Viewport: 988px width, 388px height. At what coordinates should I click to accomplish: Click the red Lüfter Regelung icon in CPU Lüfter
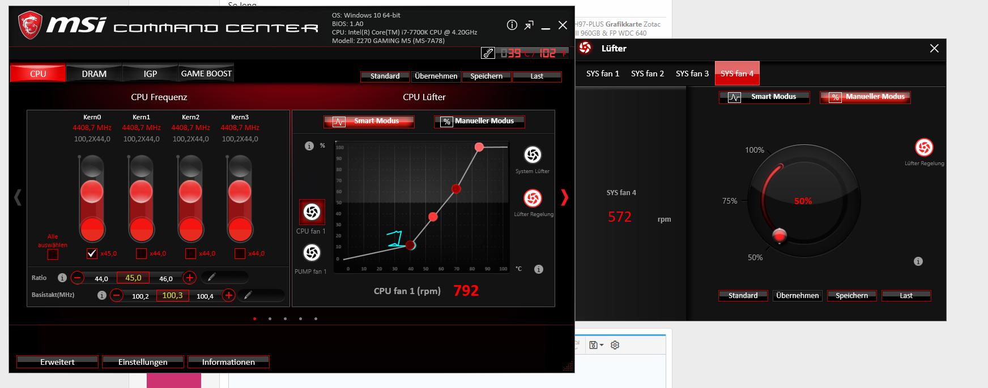pos(533,198)
